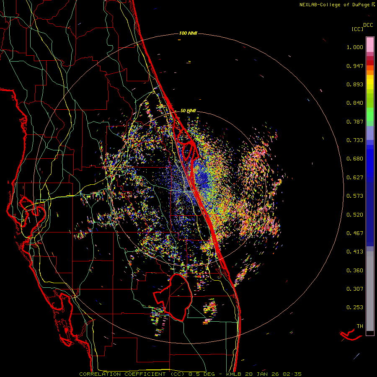Click the 100 NMI range ring label
Viewport: 377px width, 377px height.
[188, 33]
